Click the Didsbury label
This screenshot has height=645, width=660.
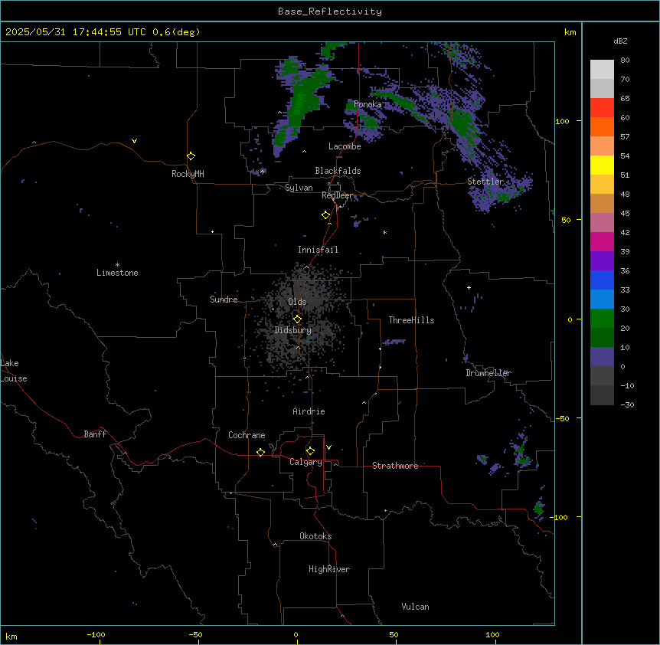(293, 330)
